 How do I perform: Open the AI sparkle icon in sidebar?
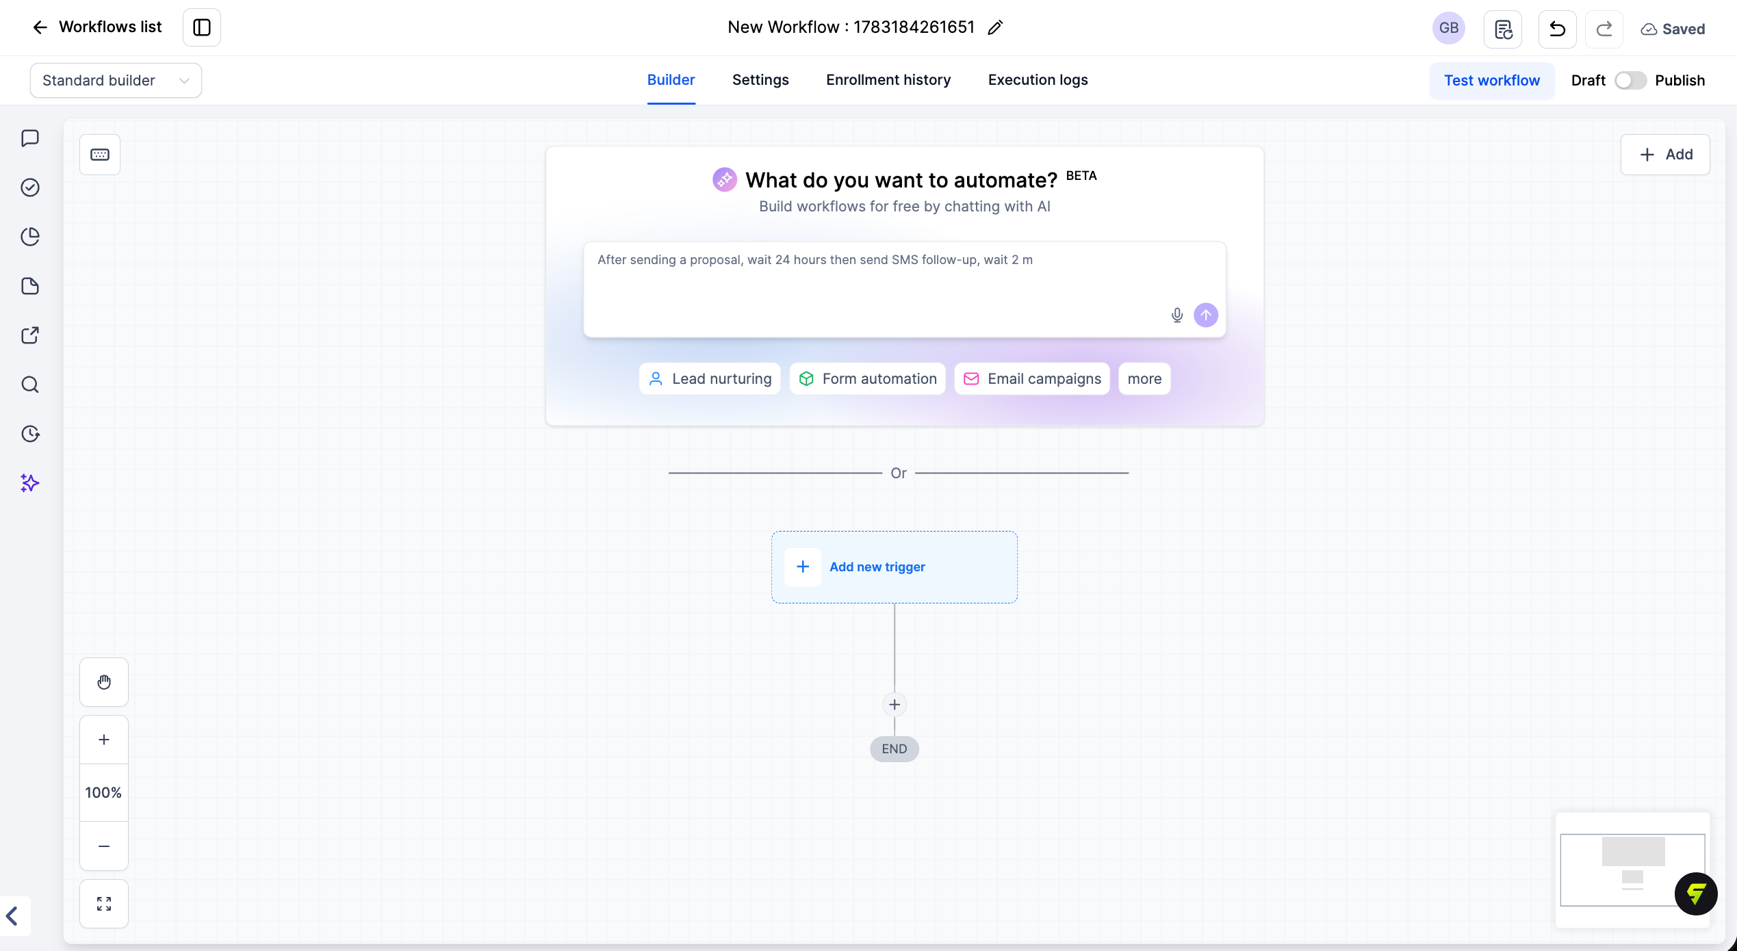(30, 483)
